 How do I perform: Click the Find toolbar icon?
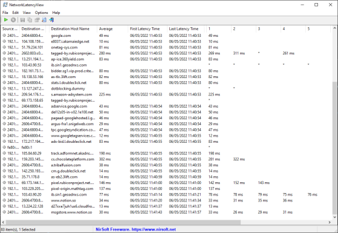pos(44,20)
